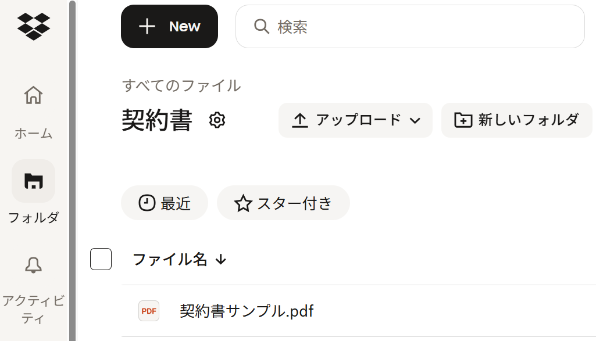Tick the select-all checkbox beside ファイル名
596x341 pixels.
101,259
